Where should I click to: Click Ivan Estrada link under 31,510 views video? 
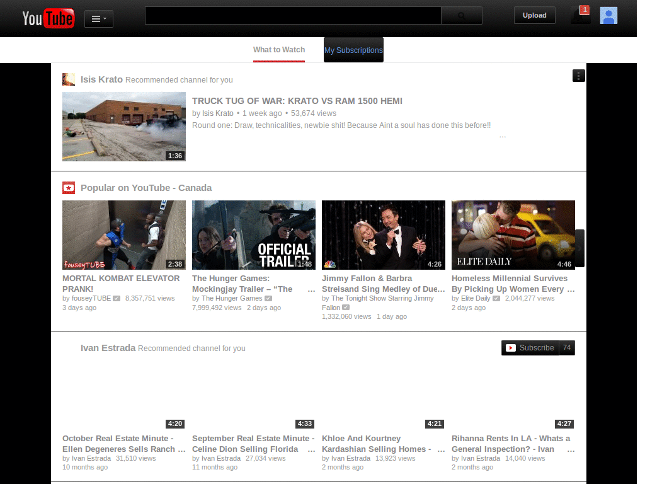[91, 459]
